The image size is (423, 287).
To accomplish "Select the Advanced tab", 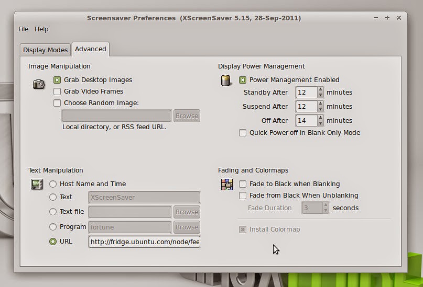I will click(90, 49).
